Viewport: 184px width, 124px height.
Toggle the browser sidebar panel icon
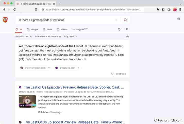163,9
